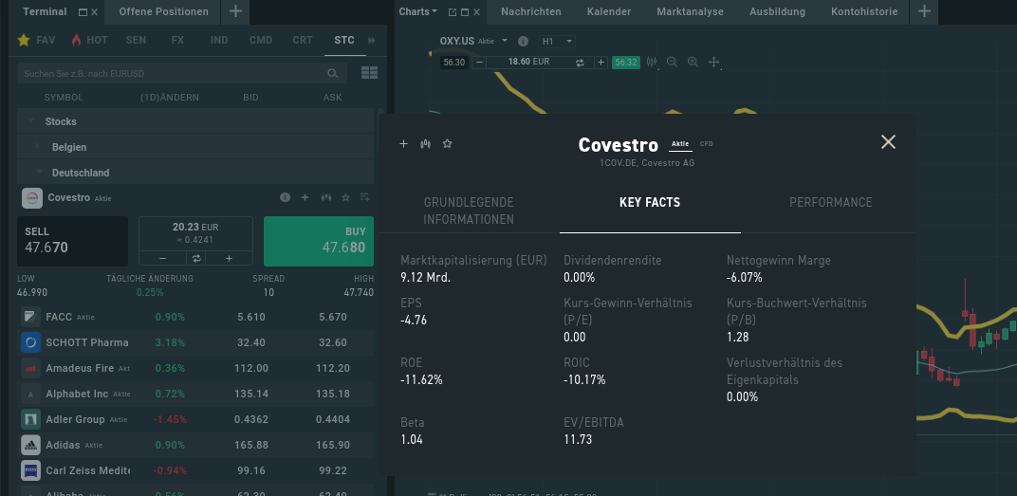
Task: Open the chart icon in Covestro popup header
Action: click(425, 143)
